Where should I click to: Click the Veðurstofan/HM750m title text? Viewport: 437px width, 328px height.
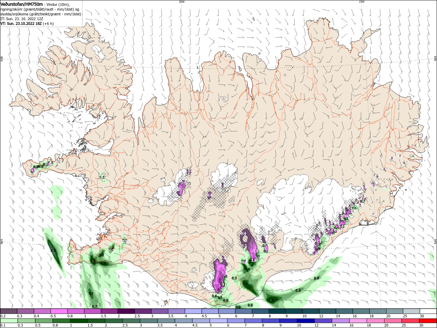click(x=22, y=4)
